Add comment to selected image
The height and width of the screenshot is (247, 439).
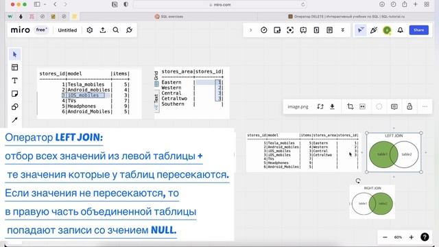394,106
